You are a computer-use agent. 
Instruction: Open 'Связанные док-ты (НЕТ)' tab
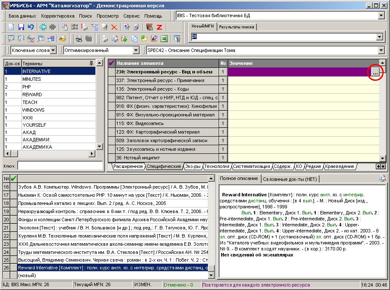(x=289, y=179)
